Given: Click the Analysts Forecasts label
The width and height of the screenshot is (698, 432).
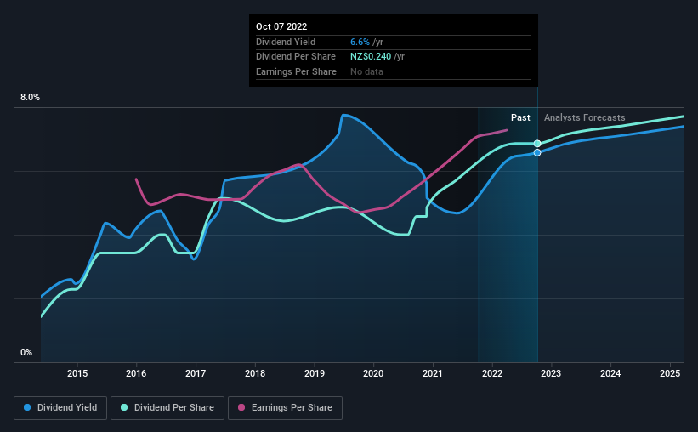Looking at the screenshot, I should click(584, 117).
